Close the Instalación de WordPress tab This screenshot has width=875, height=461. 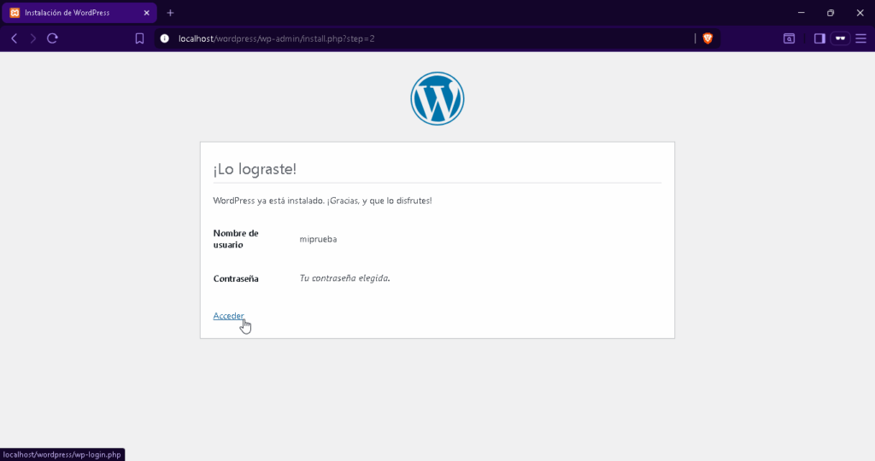[146, 13]
